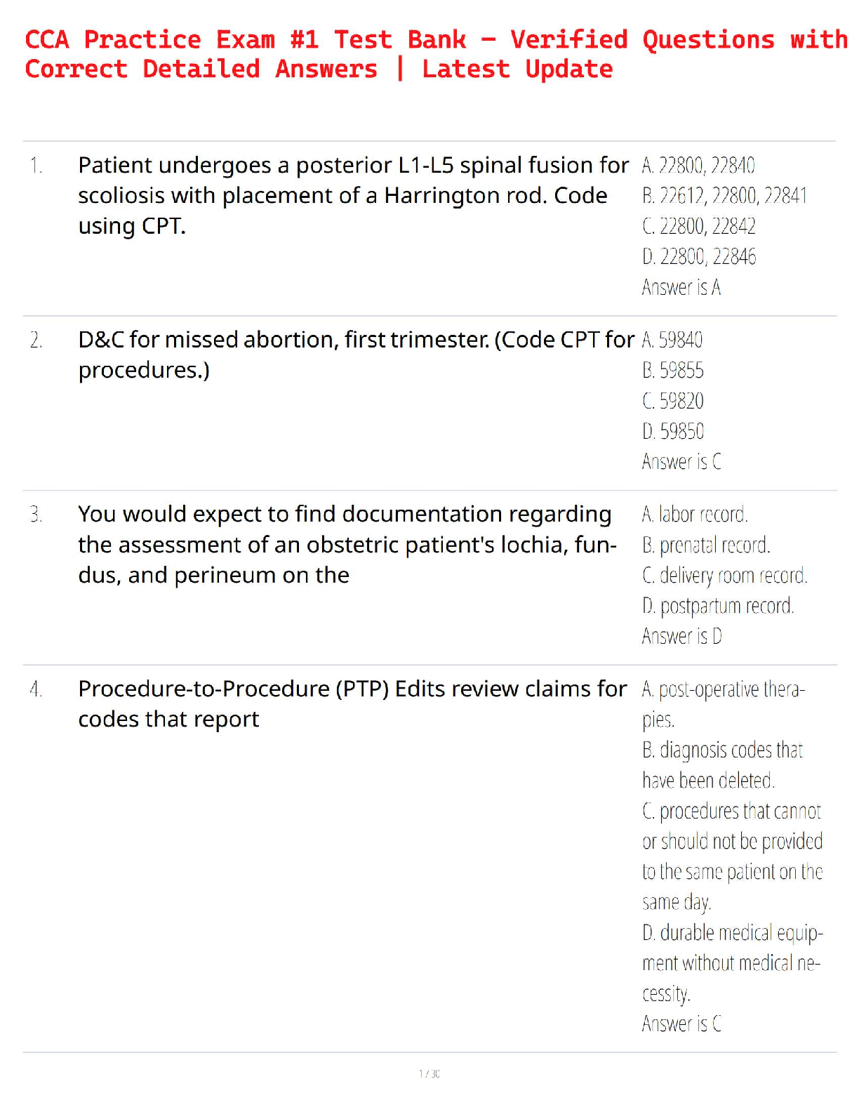Select option D. 22800, 22846
The width and height of the screenshot is (859, 1112).
pos(699,257)
